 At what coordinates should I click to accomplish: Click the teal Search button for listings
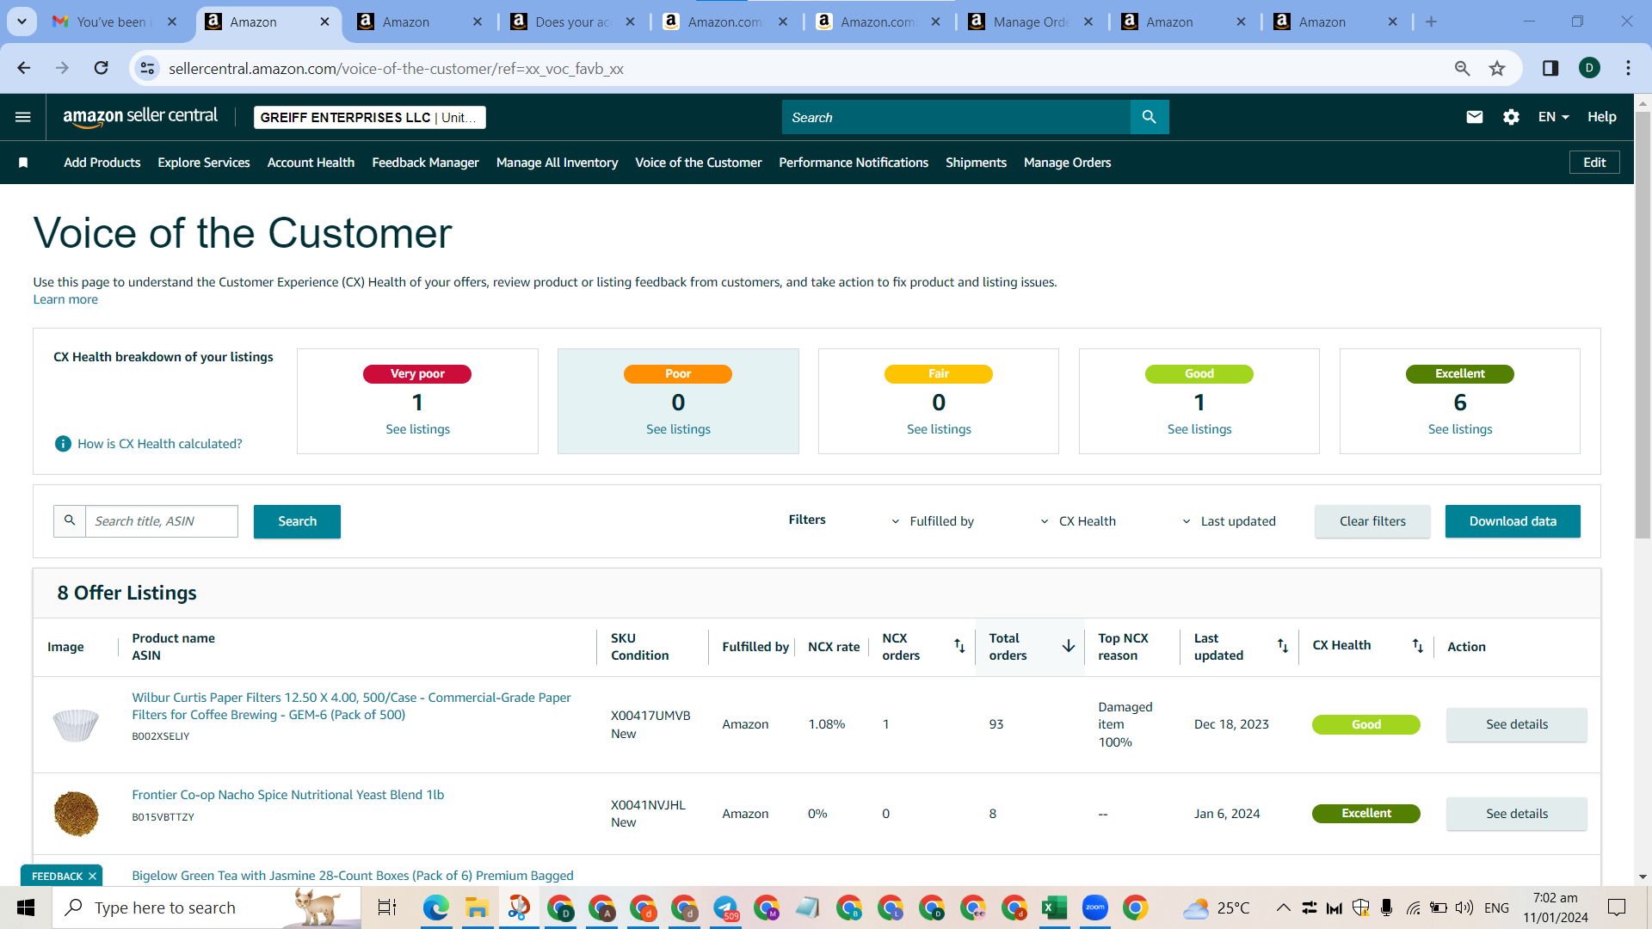click(x=297, y=521)
